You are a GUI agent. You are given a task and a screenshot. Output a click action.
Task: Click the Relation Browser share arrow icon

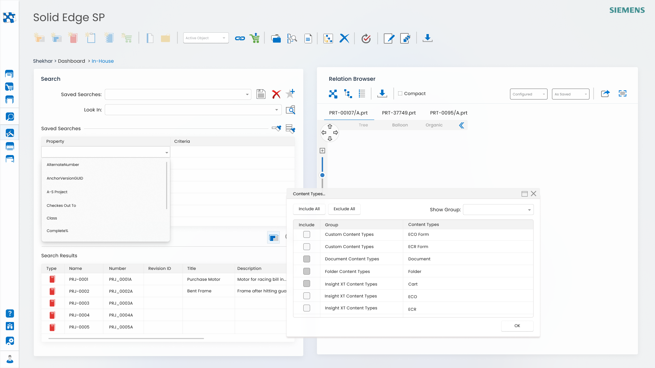605,93
